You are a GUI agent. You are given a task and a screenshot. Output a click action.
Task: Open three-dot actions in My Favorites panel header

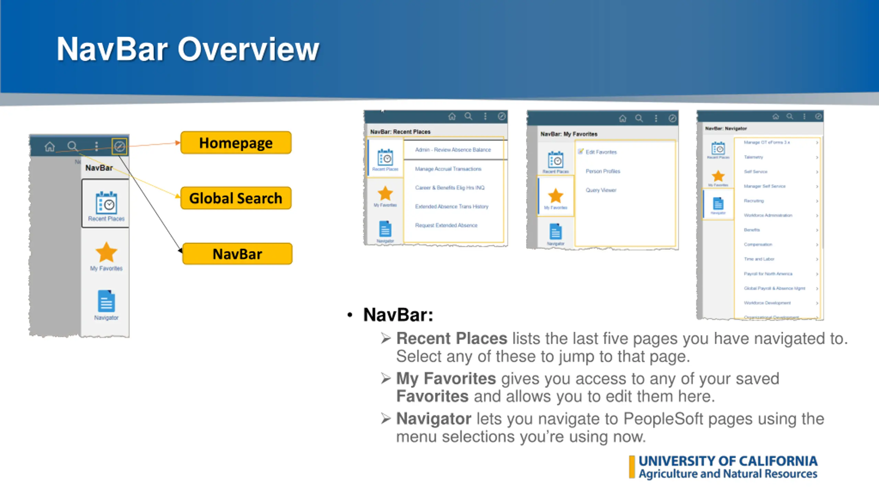click(x=656, y=119)
